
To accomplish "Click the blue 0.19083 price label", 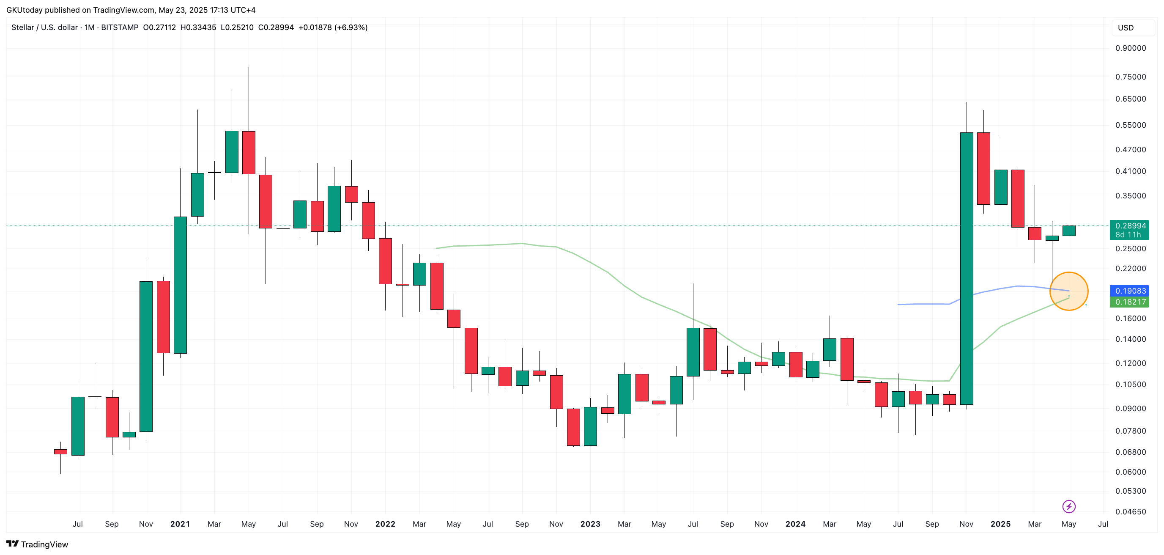I will pyautogui.click(x=1129, y=291).
